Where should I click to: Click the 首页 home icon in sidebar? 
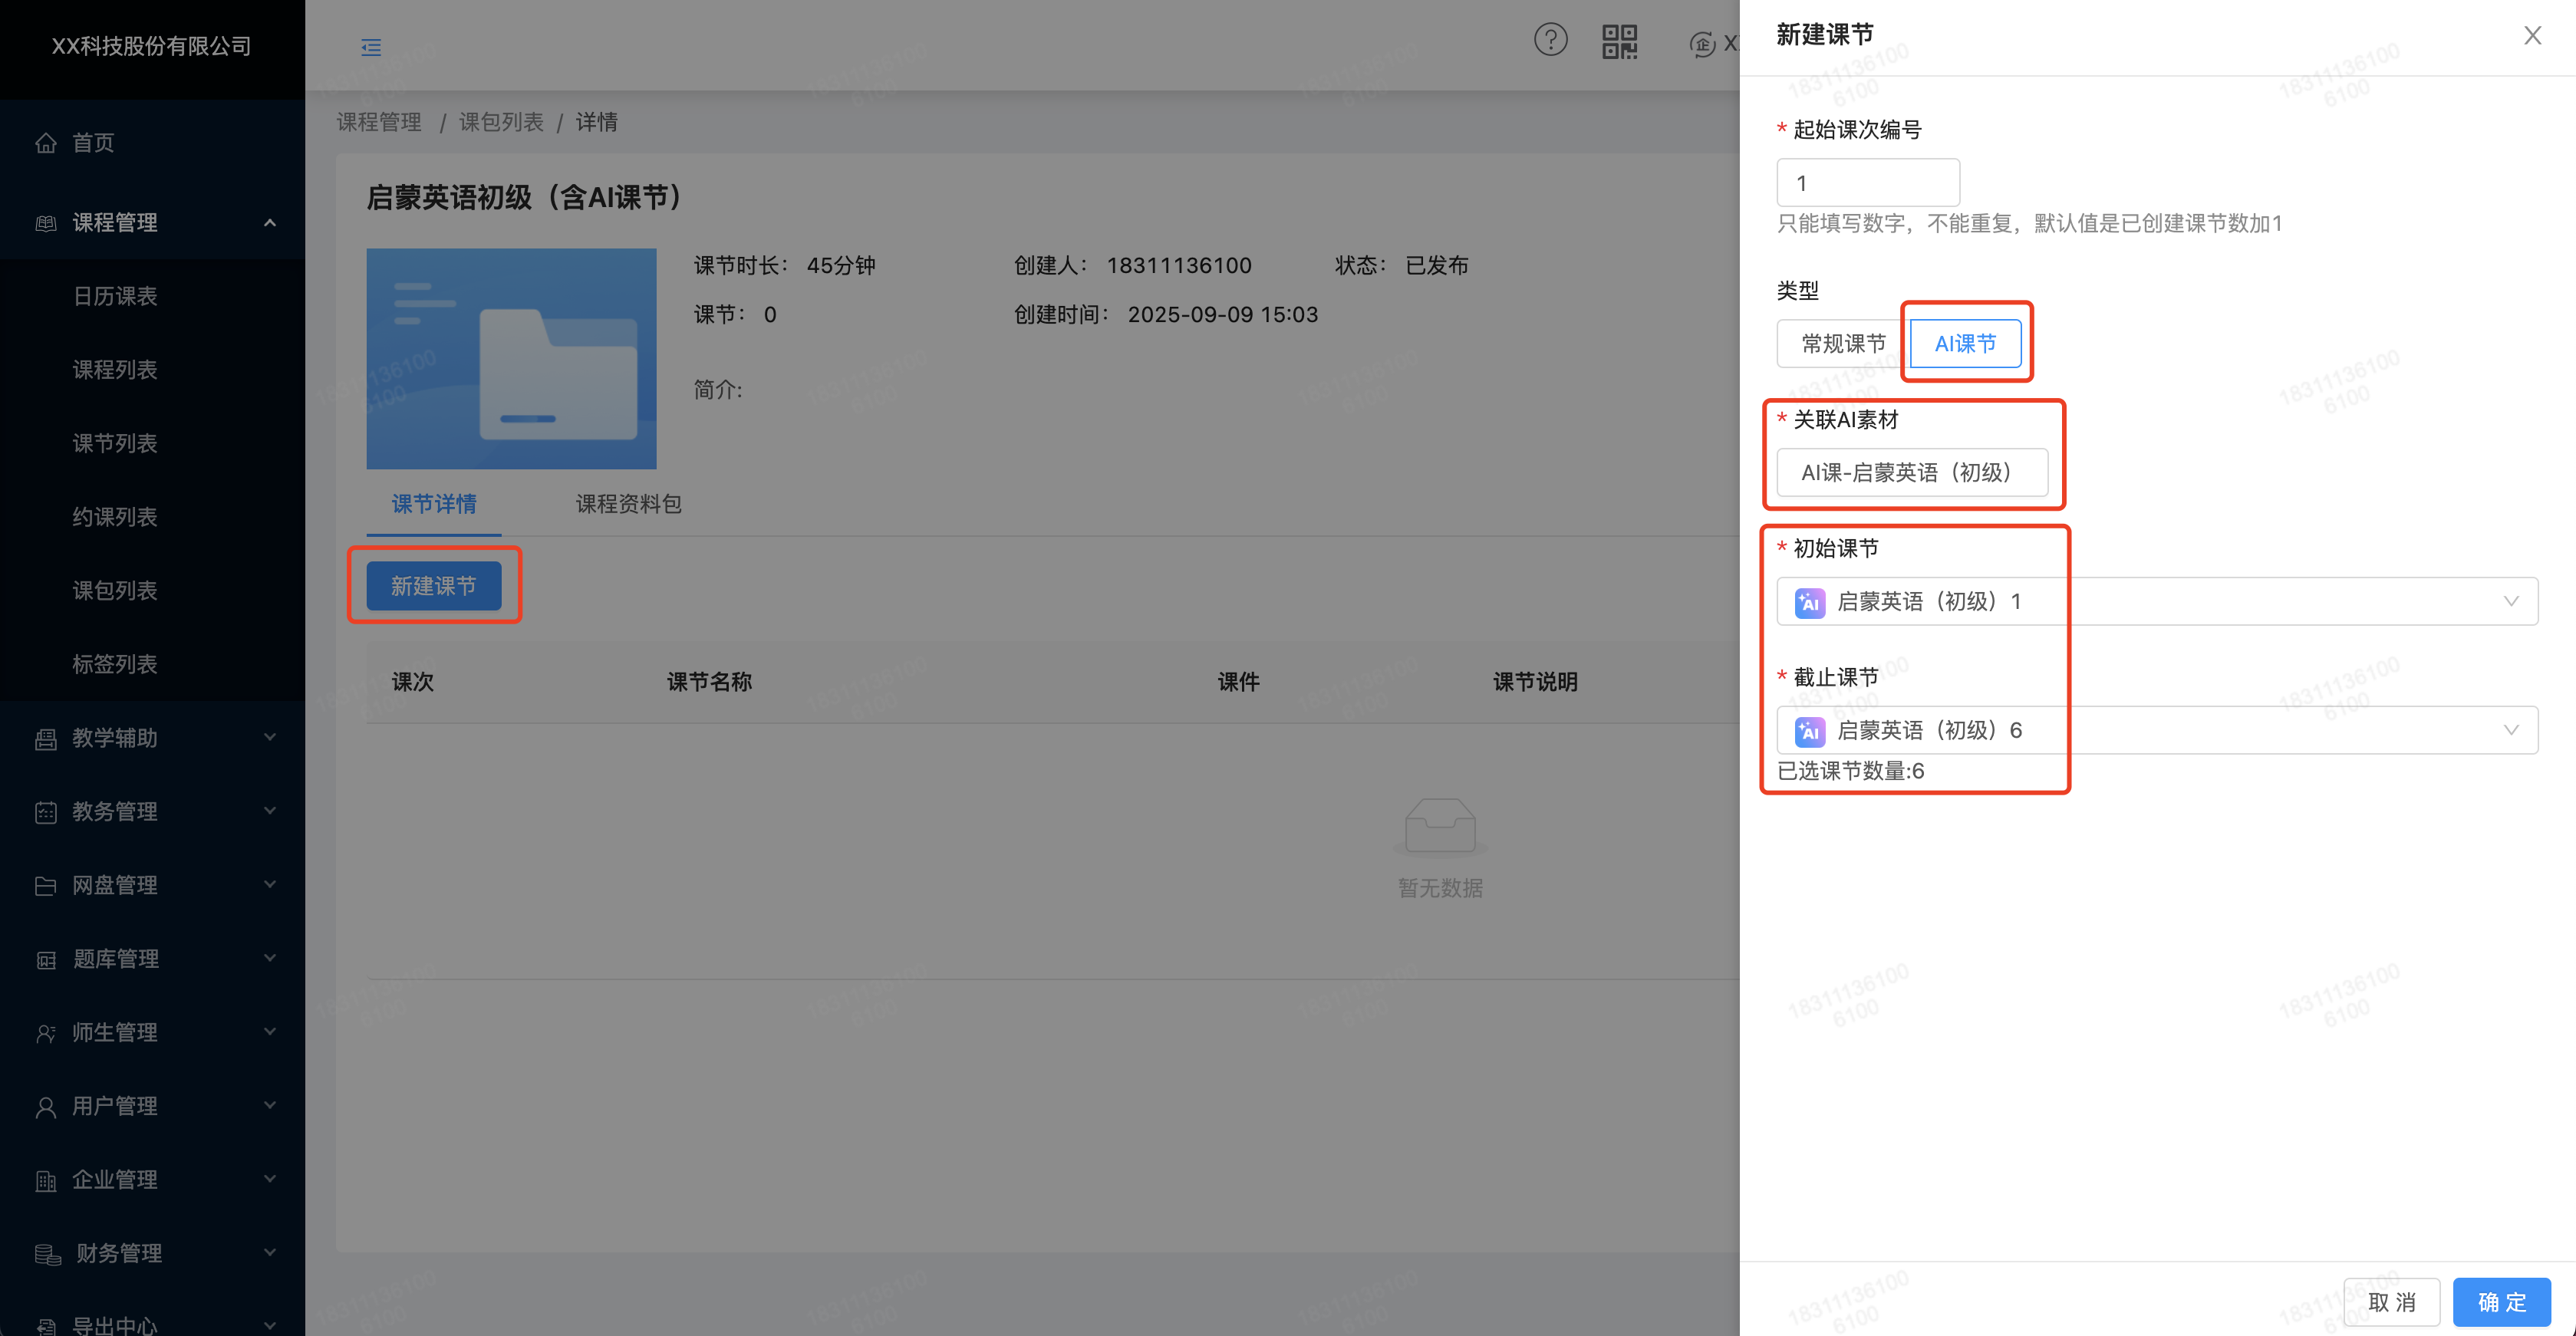click(46, 143)
